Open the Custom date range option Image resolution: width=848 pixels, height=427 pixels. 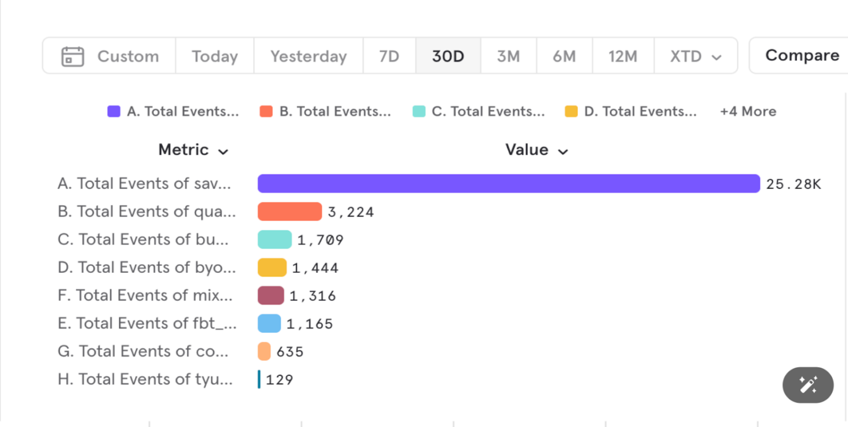coord(128,55)
